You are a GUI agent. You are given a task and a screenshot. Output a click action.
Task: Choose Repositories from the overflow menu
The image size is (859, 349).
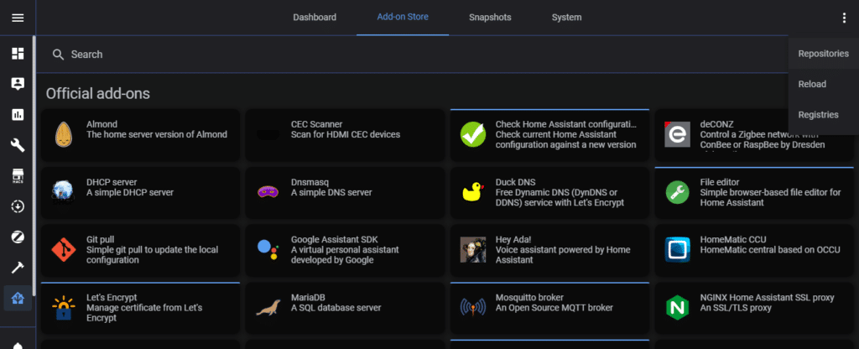824,54
